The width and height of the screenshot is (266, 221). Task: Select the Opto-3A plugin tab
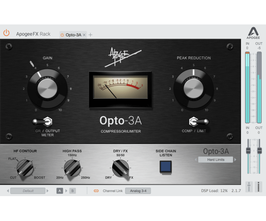pyautogui.click(x=73, y=35)
